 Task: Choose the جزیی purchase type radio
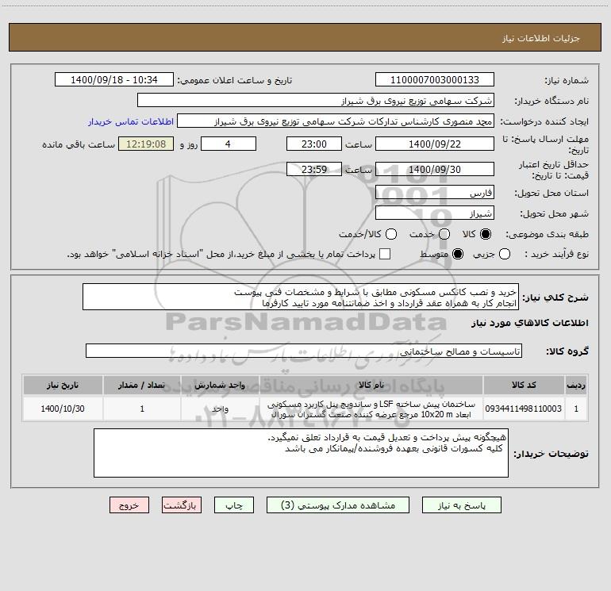pos(505,254)
